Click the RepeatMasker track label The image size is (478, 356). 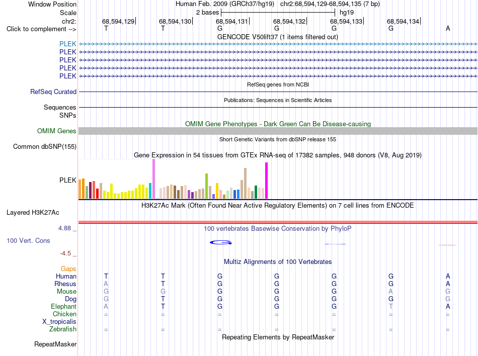click(x=55, y=344)
